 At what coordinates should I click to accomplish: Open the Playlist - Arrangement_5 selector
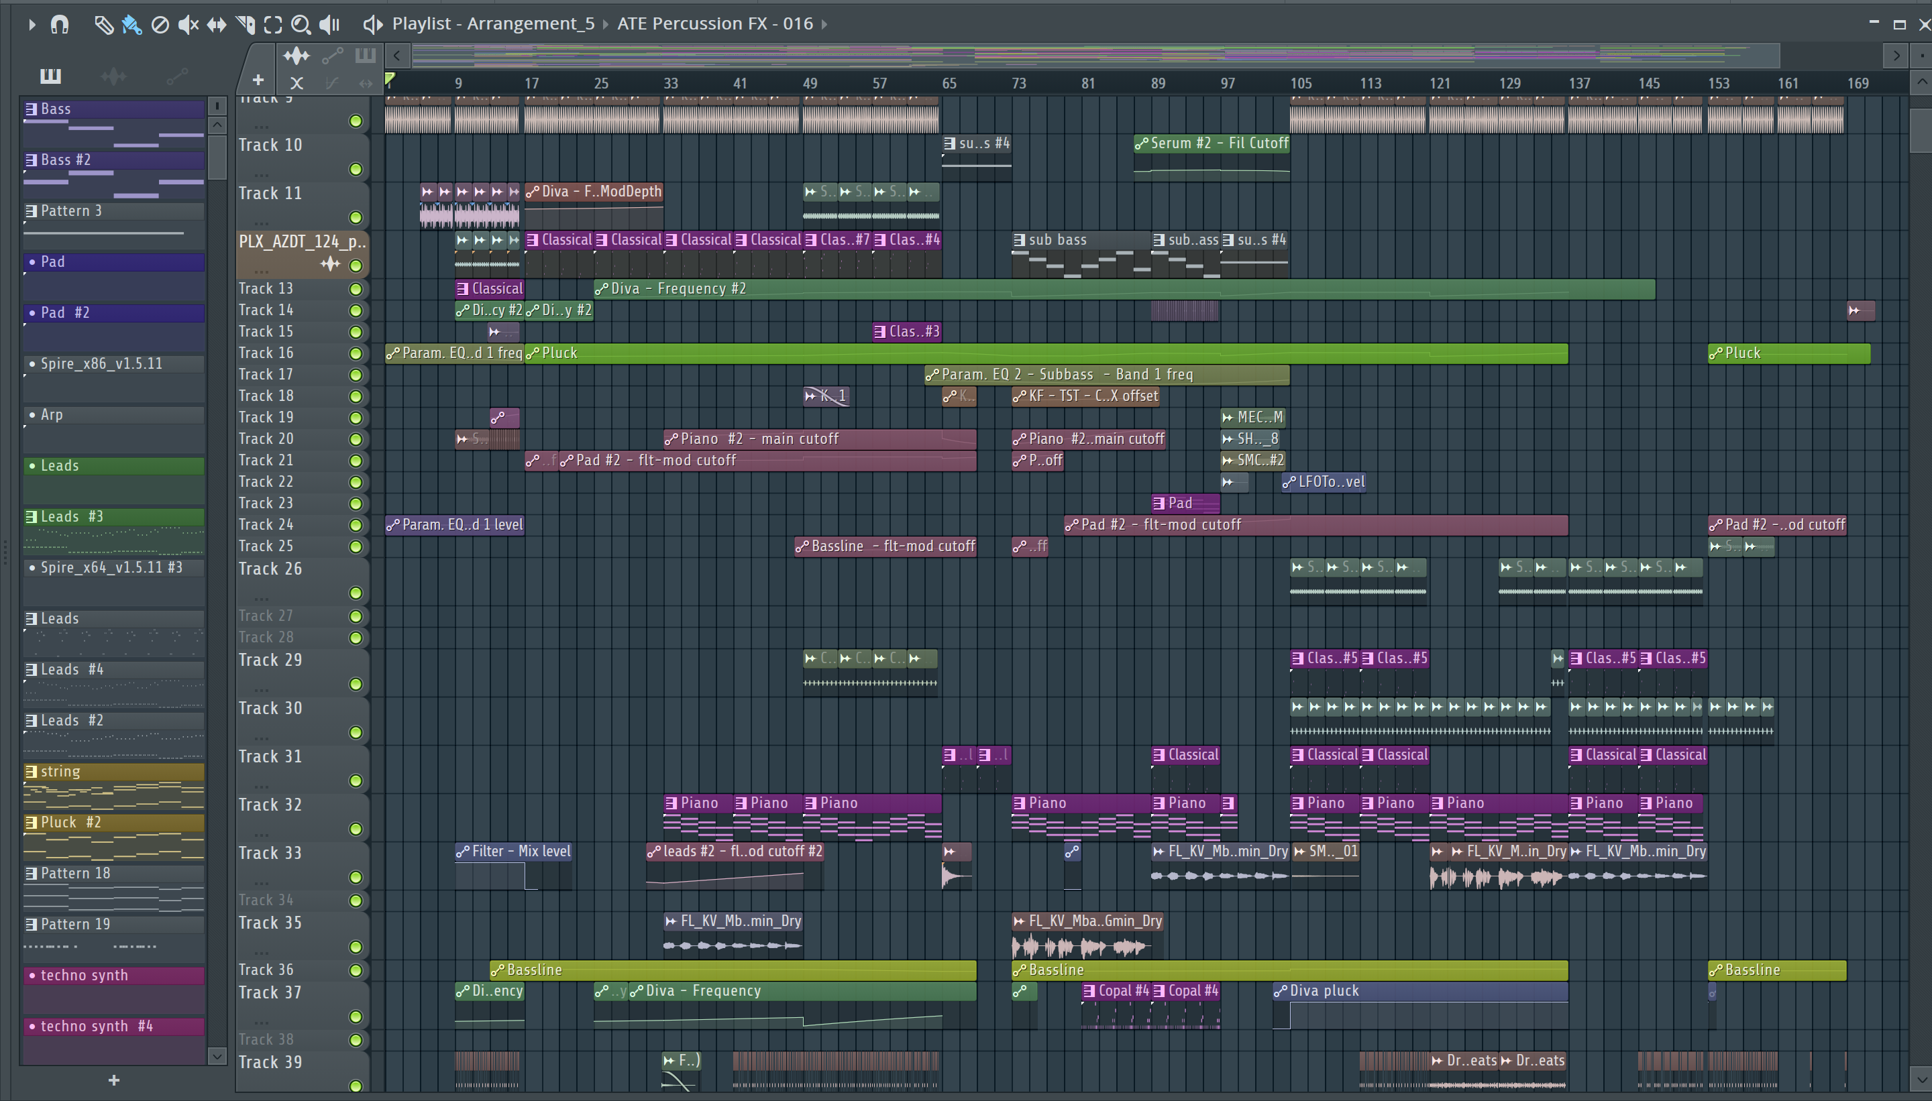493,23
